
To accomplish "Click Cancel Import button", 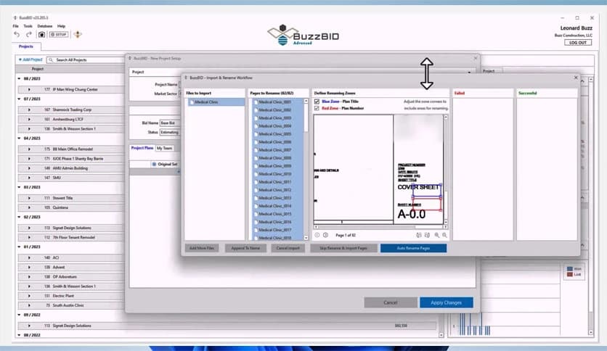I will tap(288, 248).
